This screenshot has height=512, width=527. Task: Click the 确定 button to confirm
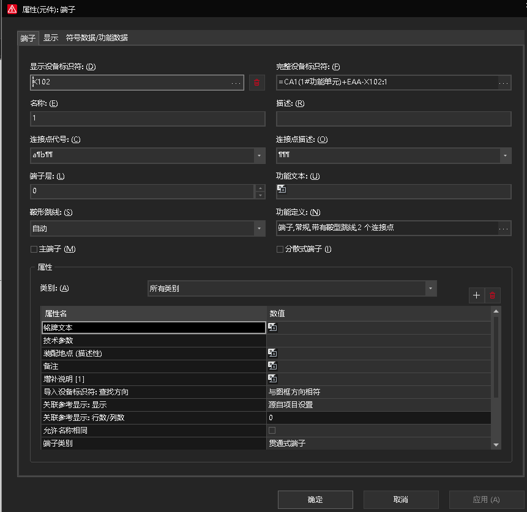tap(315, 499)
